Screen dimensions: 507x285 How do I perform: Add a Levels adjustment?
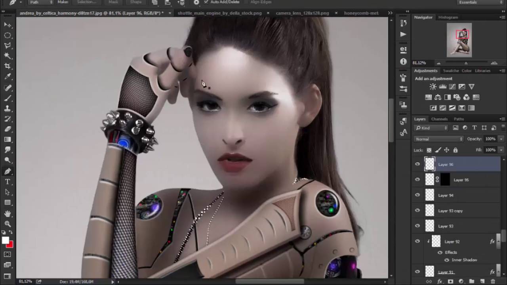(x=442, y=86)
